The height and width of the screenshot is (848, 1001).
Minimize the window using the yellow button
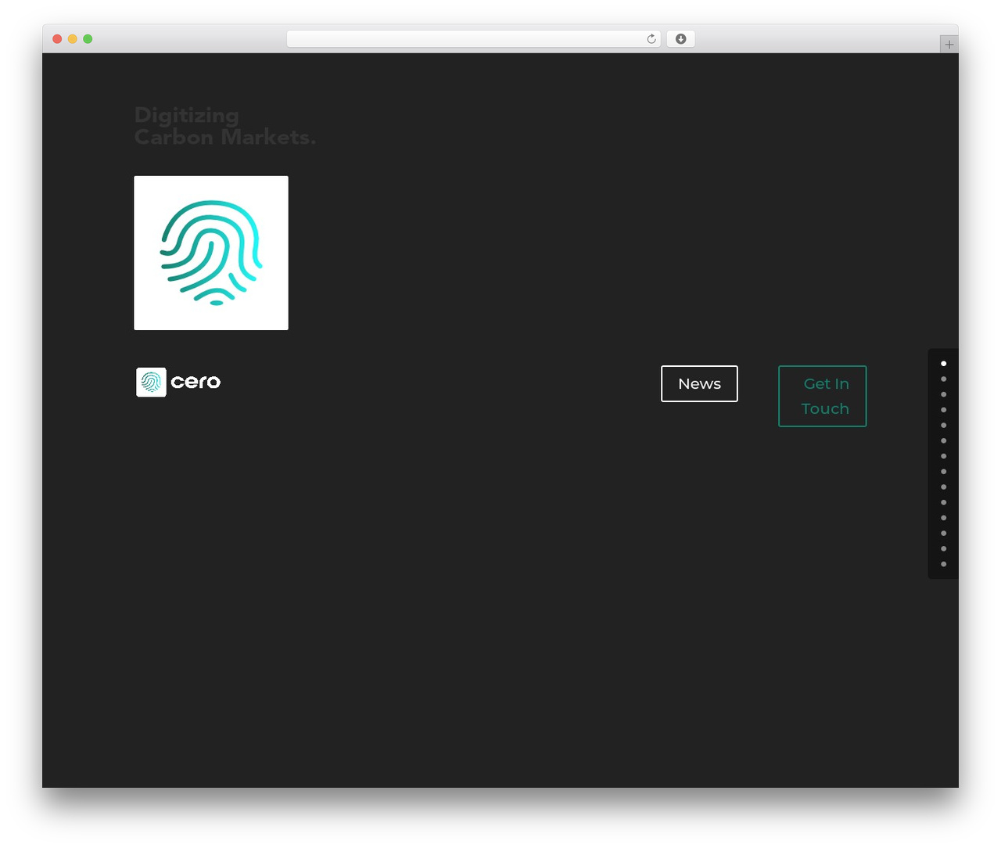point(73,39)
